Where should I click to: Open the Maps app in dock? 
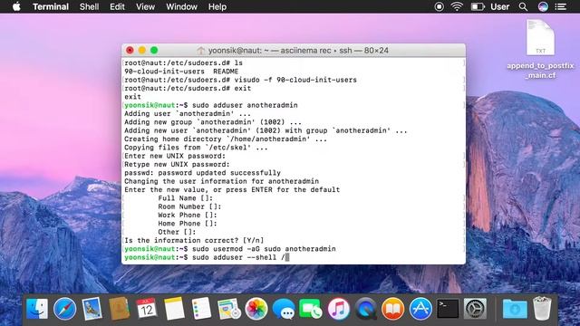pos(229,308)
